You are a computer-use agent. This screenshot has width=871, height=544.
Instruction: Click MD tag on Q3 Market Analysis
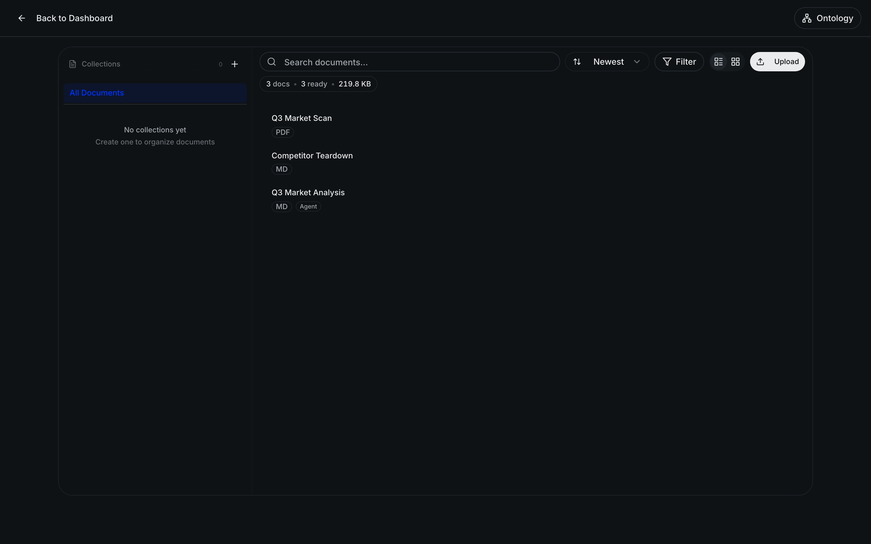coord(282,206)
